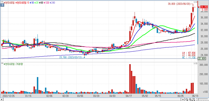
Task: Click the HC : -1.13% label
Action: pyautogui.click(x=189, y=58)
